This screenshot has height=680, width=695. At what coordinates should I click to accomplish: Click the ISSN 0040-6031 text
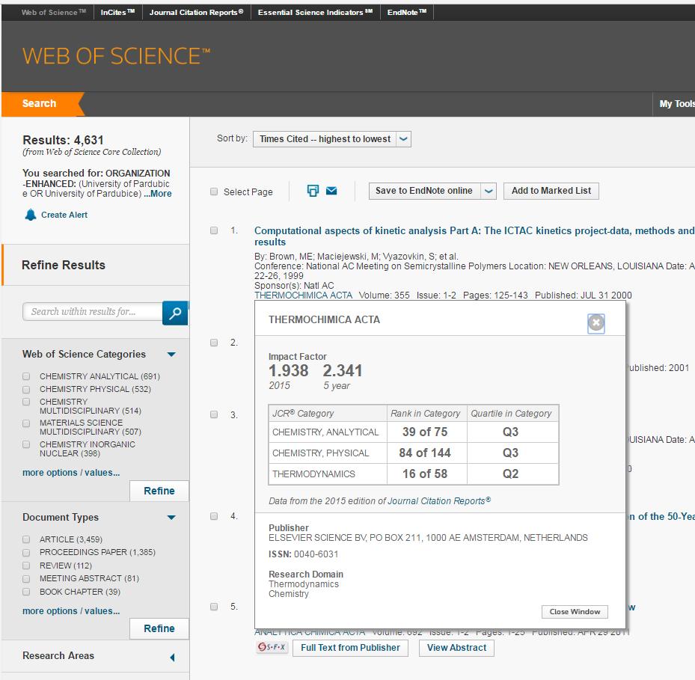click(x=304, y=554)
